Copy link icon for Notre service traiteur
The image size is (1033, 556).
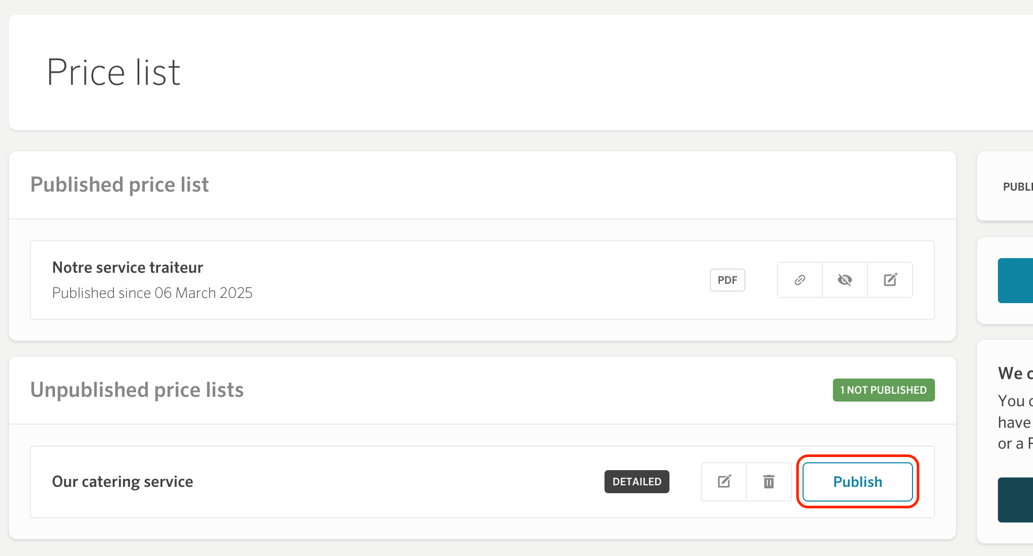(x=800, y=280)
